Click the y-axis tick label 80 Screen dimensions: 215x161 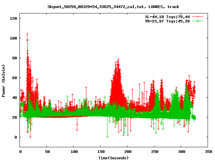coord(14,58)
